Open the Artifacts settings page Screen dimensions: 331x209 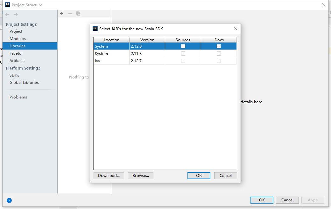point(30,60)
